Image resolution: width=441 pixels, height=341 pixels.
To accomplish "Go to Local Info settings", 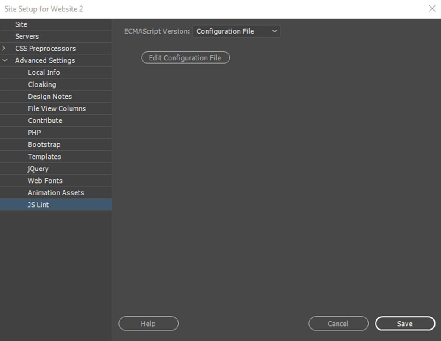I will tap(56, 73).
